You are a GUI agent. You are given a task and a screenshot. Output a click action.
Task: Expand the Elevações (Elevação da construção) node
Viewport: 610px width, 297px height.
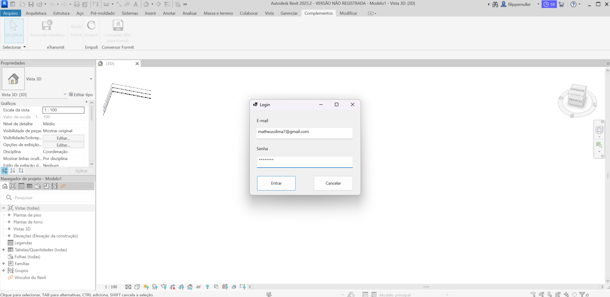[x=9, y=236]
